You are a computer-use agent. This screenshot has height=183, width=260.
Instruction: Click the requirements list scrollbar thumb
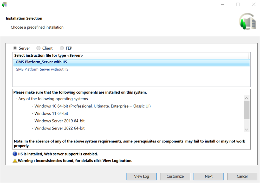coord(246,110)
